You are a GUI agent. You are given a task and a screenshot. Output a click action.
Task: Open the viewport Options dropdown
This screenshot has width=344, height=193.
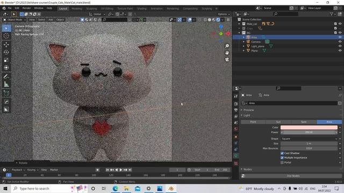coord(224,14)
